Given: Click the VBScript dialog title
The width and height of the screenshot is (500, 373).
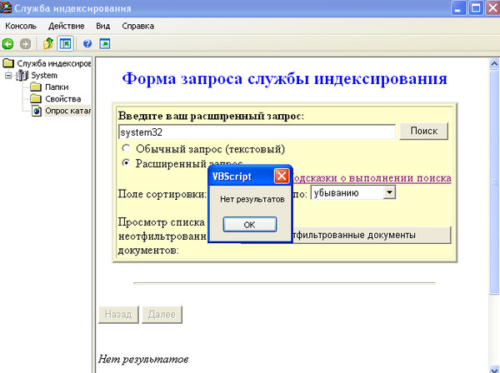Looking at the screenshot, I should (232, 177).
